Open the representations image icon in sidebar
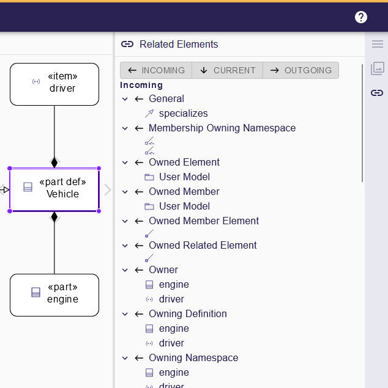This screenshot has width=388, height=388. (377, 68)
